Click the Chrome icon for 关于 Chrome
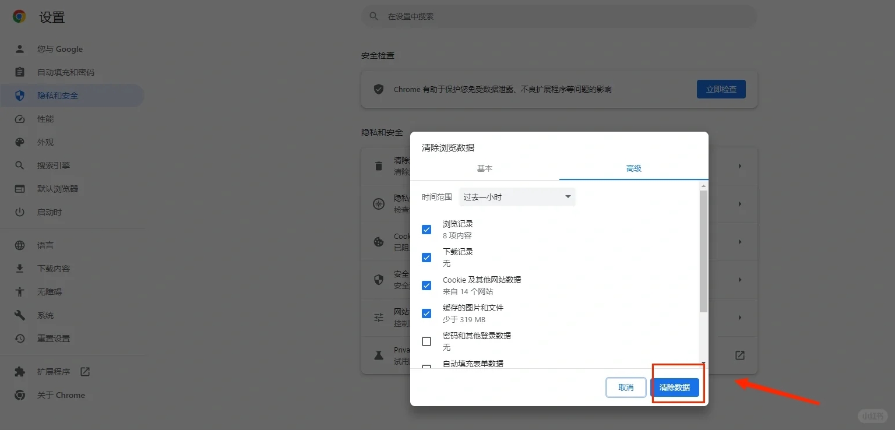 pyautogui.click(x=20, y=395)
